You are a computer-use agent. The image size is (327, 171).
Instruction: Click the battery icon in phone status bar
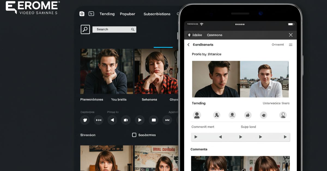pos(291,24)
